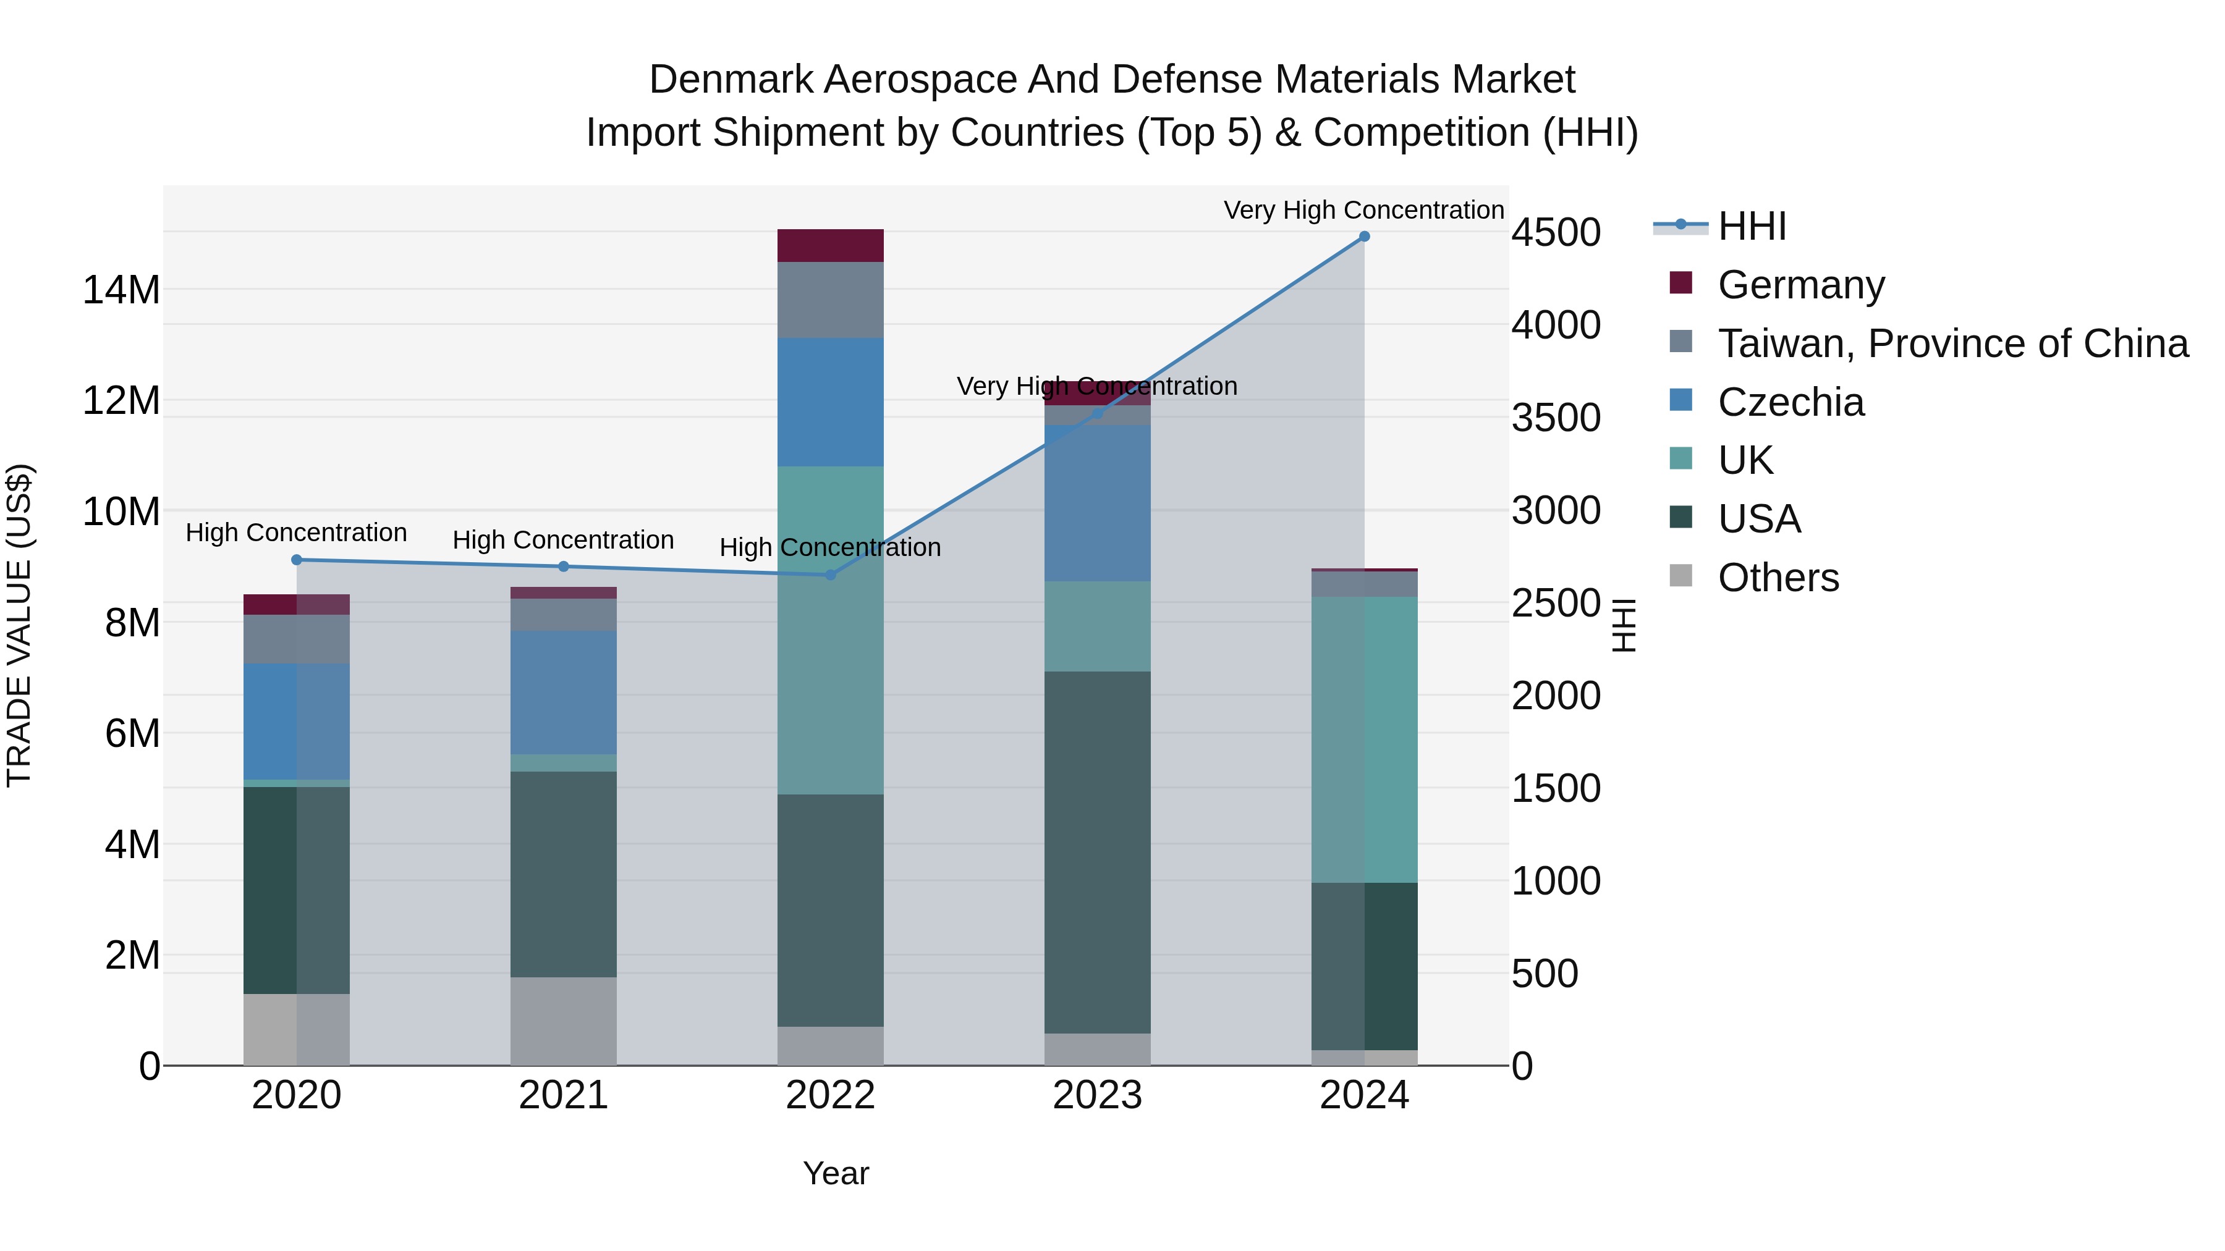Click the 4500 HHI axis tick label
The height and width of the screenshot is (1251, 2225).
(x=1556, y=232)
